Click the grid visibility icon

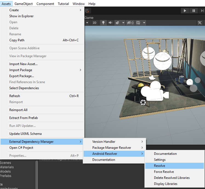(138, 23)
